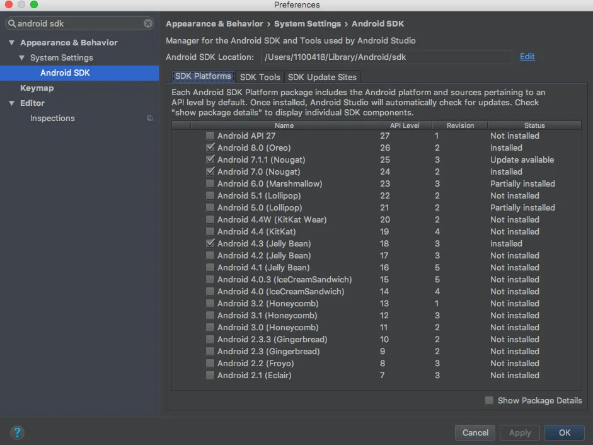
Task: Sort by API Level column header
Action: pos(405,125)
